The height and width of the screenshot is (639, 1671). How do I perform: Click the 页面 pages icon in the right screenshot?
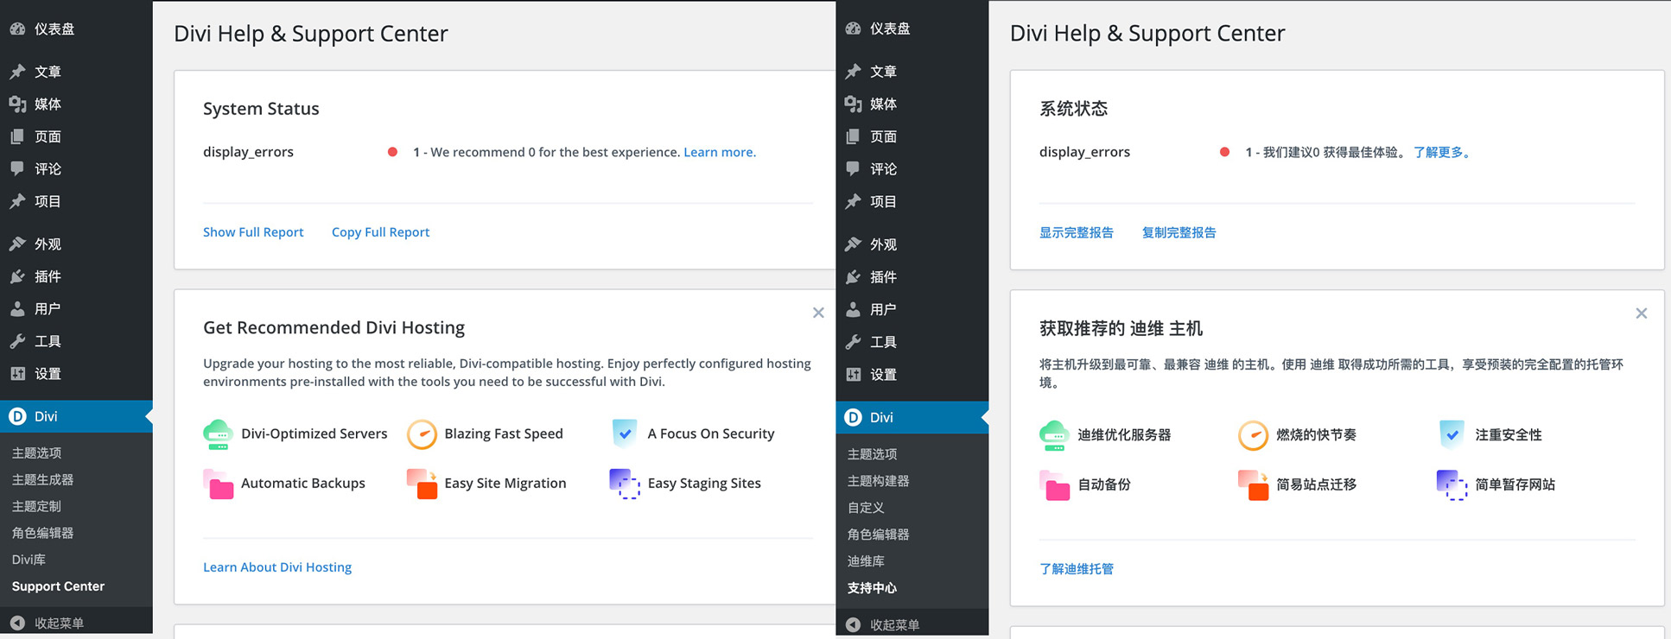click(x=853, y=136)
